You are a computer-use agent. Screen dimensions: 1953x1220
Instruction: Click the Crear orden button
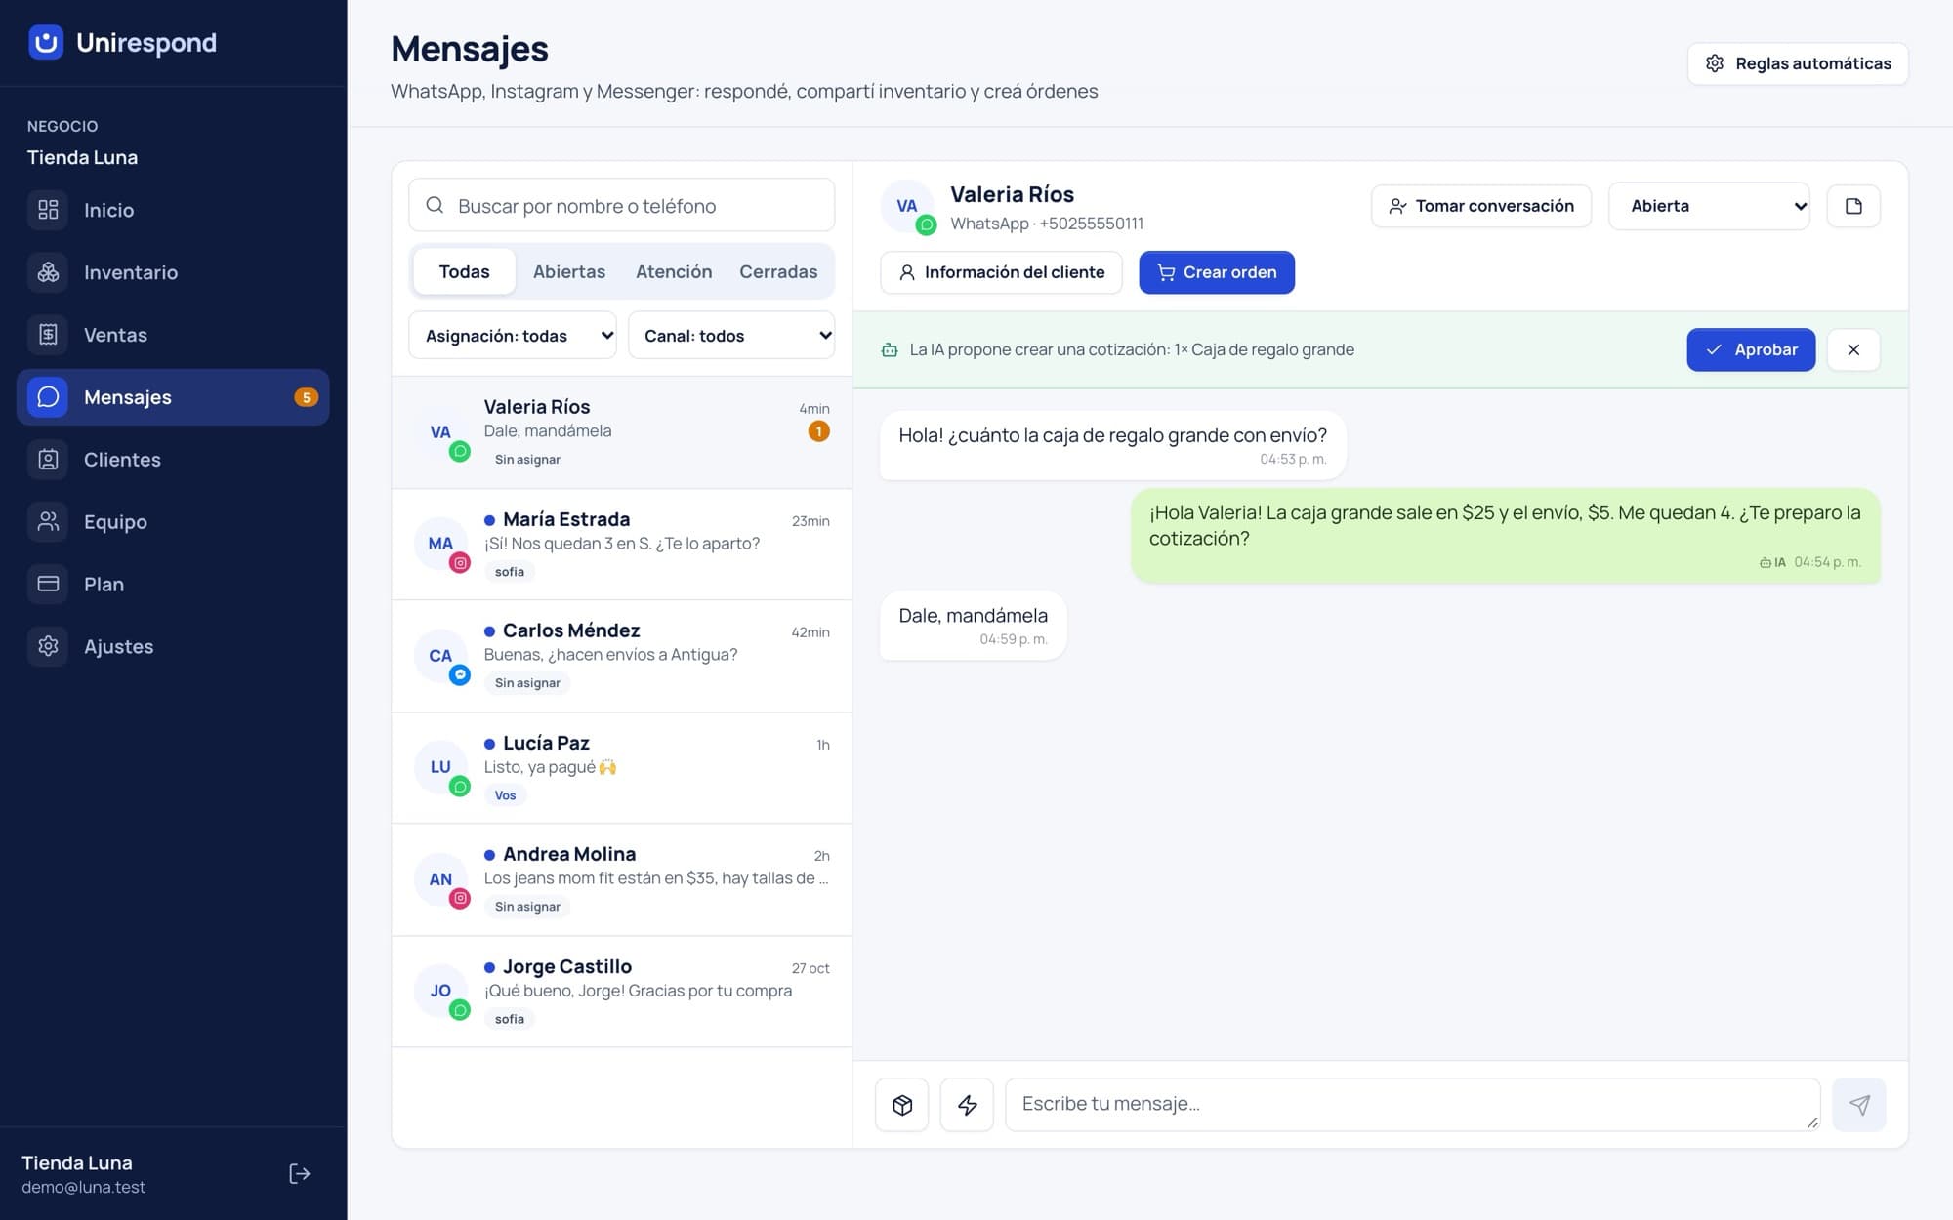coord(1217,272)
